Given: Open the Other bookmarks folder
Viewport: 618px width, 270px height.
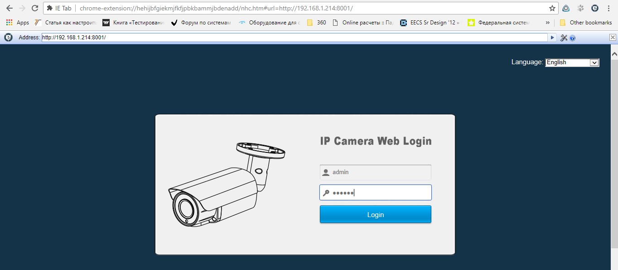Looking at the screenshot, I should pos(585,23).
